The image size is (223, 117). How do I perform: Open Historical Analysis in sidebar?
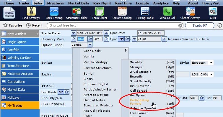[20, 74]
